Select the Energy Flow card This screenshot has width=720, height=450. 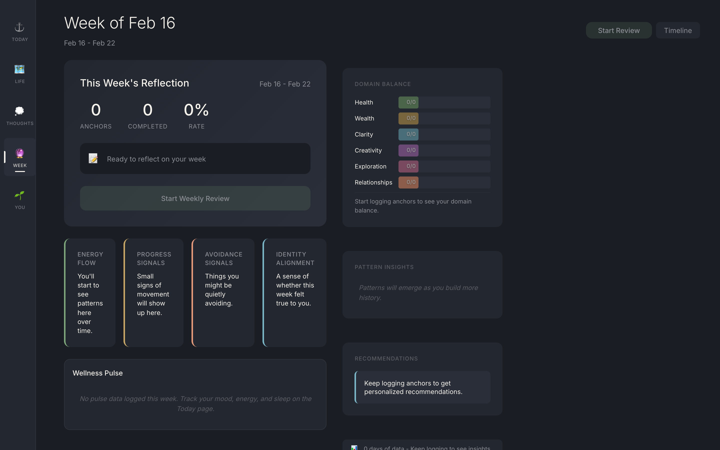pos(89,292)
